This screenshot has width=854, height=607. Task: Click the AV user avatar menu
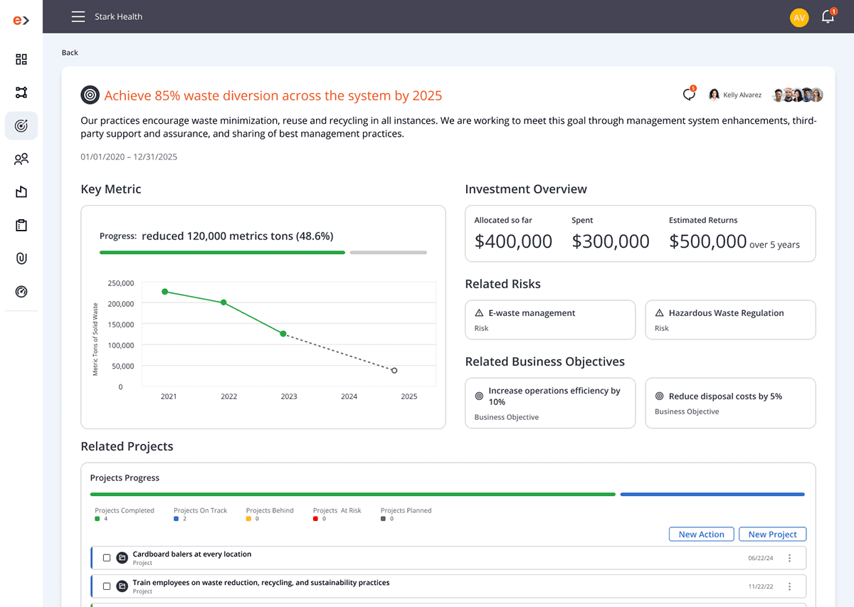point(799,17)
